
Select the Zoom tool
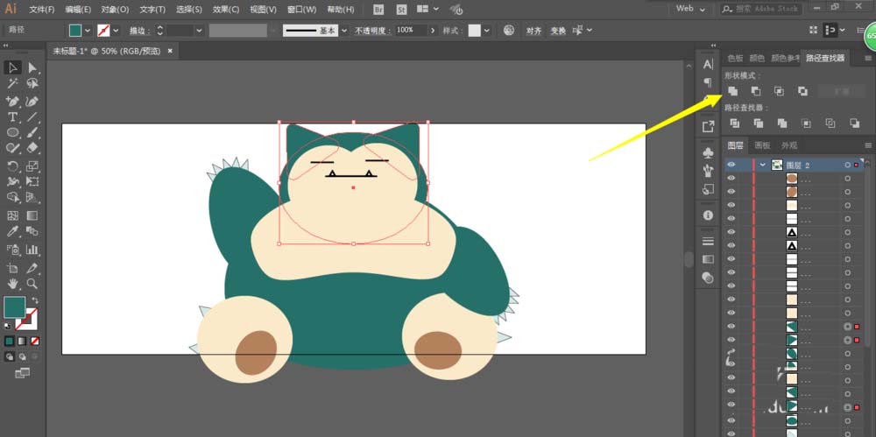32,284
